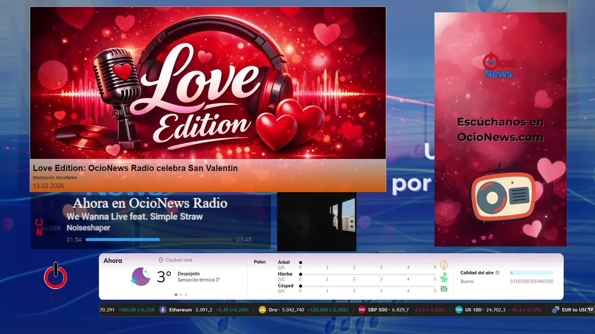Click the EUR to USD flag icon
The height and width of the screenshot is (334, 595).
coord(555,310)
